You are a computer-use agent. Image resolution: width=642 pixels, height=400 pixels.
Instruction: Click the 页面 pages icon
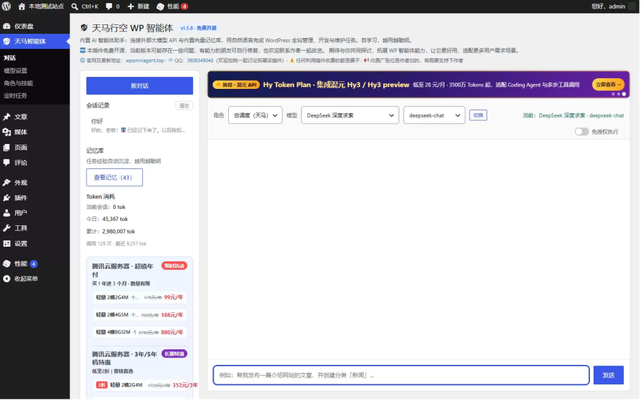(x=6, y=147)
